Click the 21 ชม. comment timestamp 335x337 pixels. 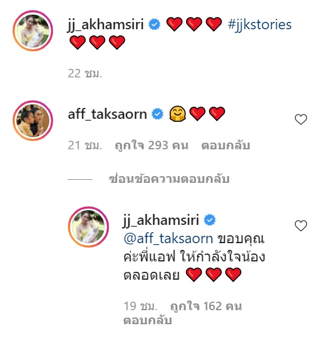(x=85, y=145)
